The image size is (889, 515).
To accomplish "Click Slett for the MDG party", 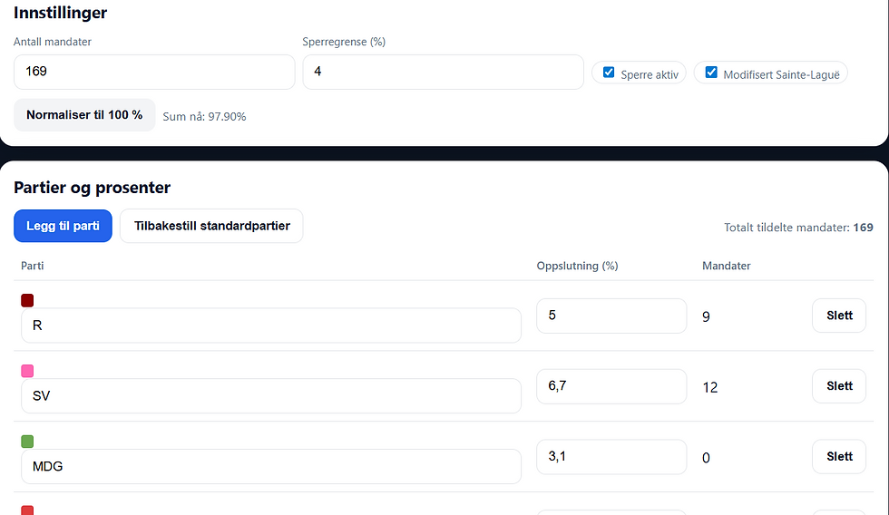I will 839,457.
